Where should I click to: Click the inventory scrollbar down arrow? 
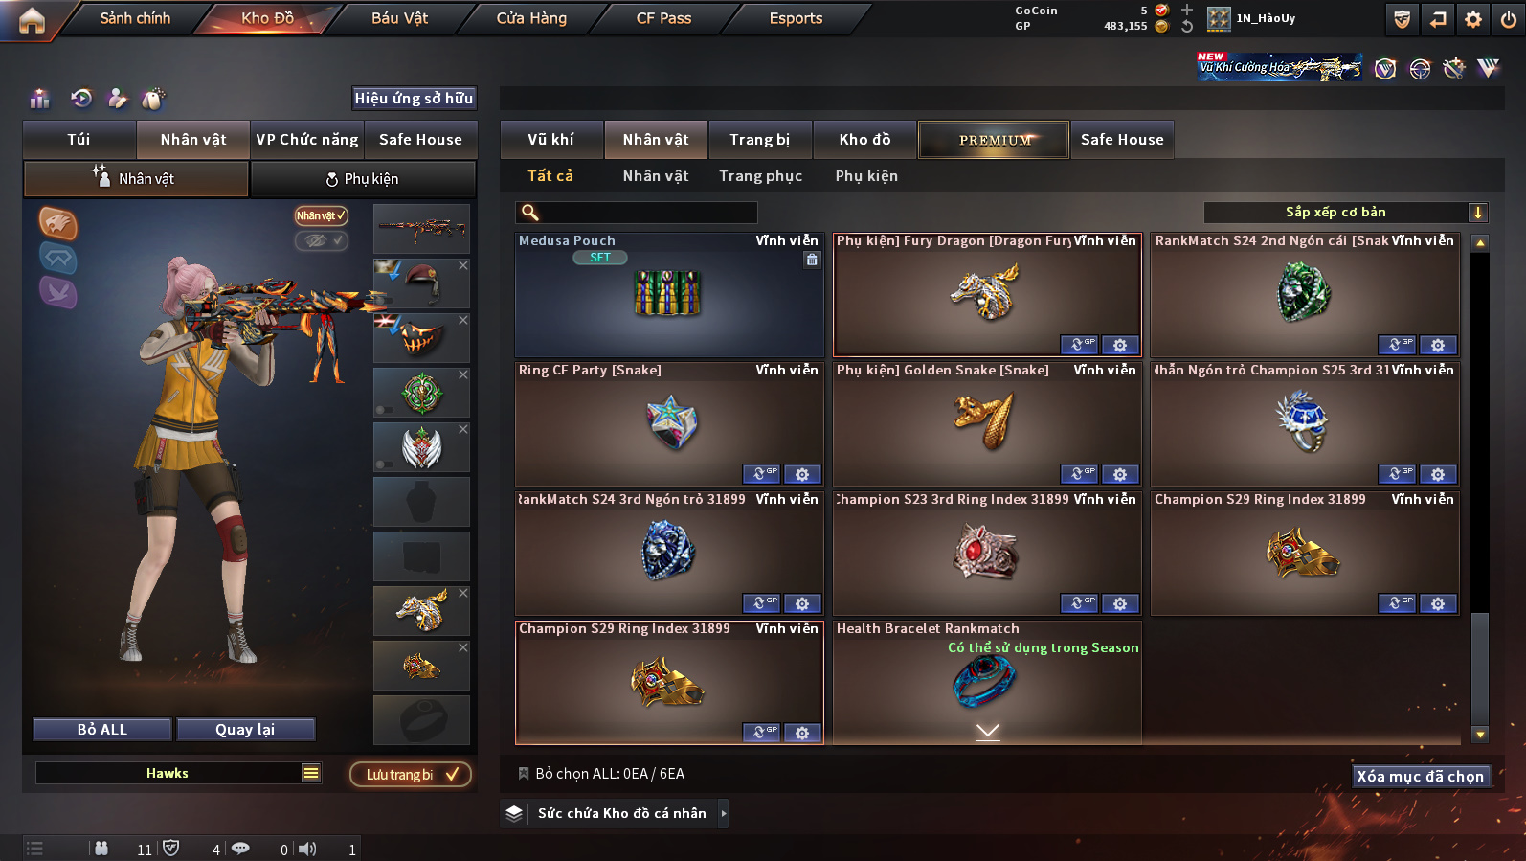pos(1480,736)
